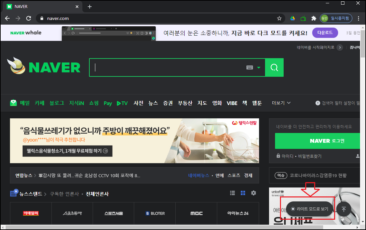The width and height of the screenshot is (366, 230).
Task: Open 스포츠 news link
Action: click(x=234, y=175)
